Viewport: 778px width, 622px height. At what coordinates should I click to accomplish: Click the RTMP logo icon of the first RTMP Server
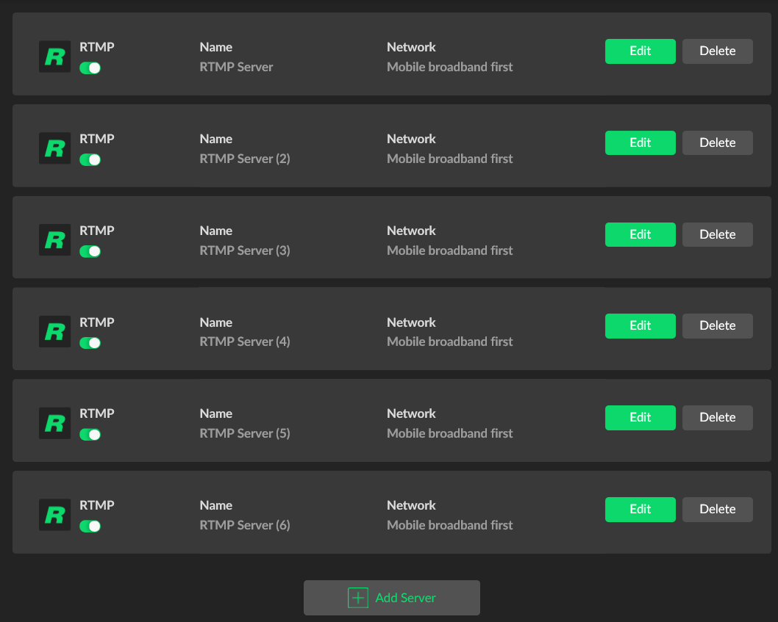coord(54,57)
